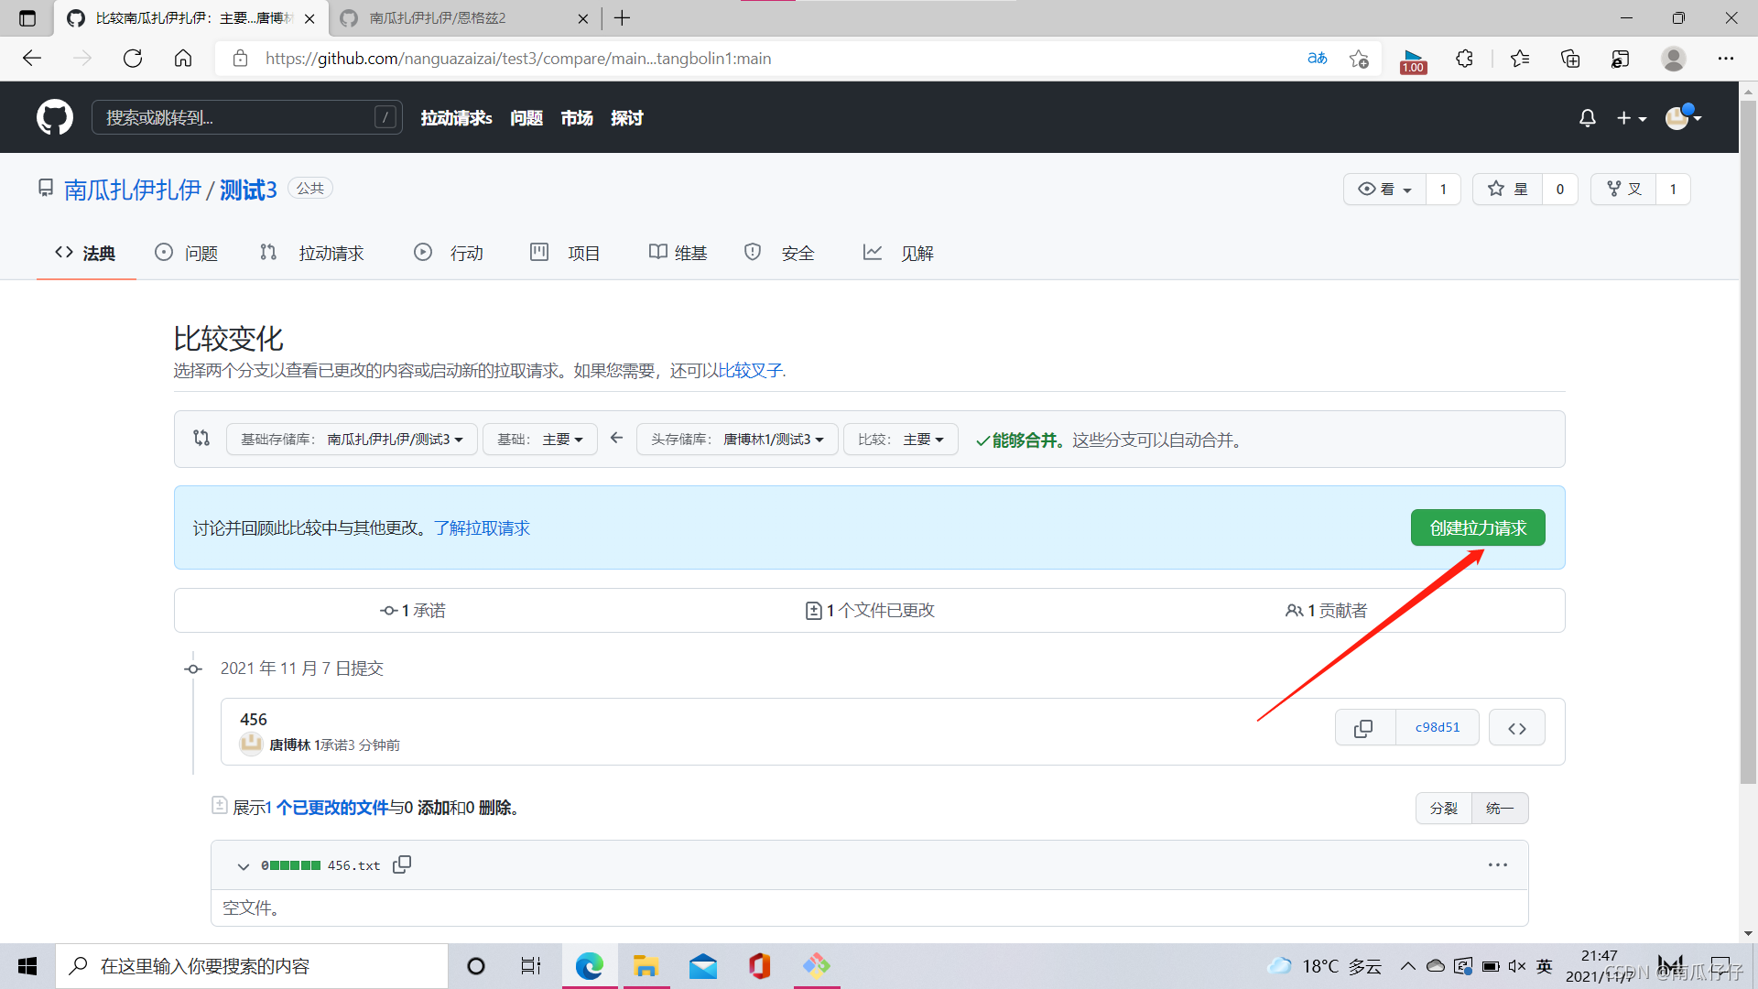Switch diff view to 分裂 (split)
The height and width of the screenshot is (989, 1758).
[1443, 808]
